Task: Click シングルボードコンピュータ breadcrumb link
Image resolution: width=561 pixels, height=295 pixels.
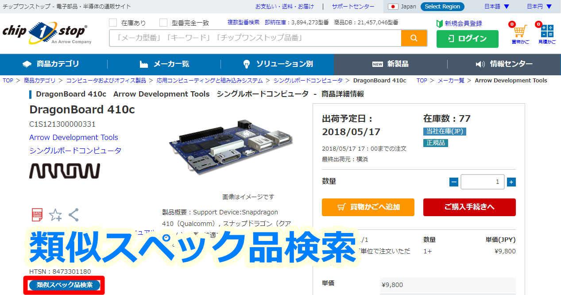Action: 308,81
